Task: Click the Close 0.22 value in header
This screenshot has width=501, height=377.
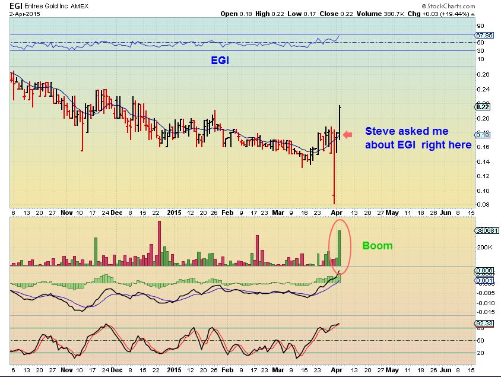Action: 336,14
